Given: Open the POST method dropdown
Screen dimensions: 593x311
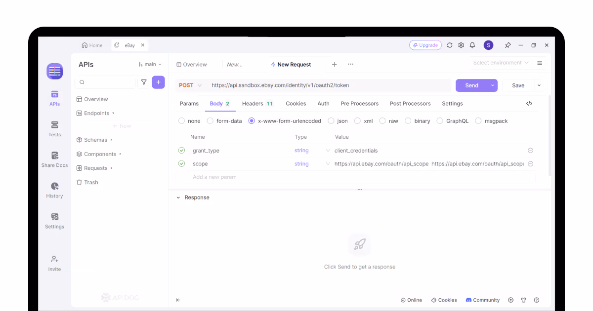Looking at the screenshot, I should (190, 85).
